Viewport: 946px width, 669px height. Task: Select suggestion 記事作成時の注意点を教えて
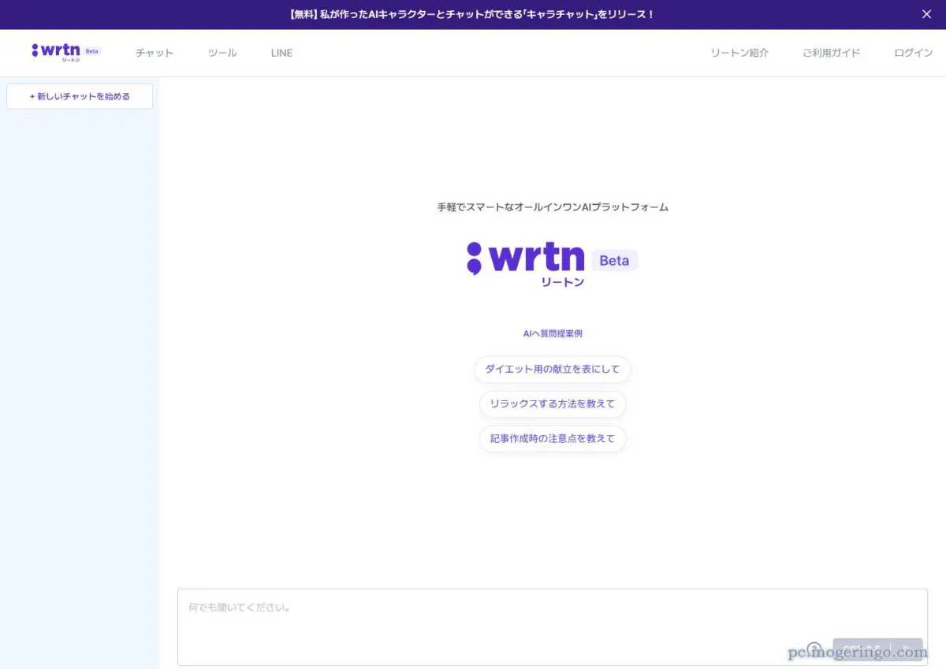coord(553,438)
